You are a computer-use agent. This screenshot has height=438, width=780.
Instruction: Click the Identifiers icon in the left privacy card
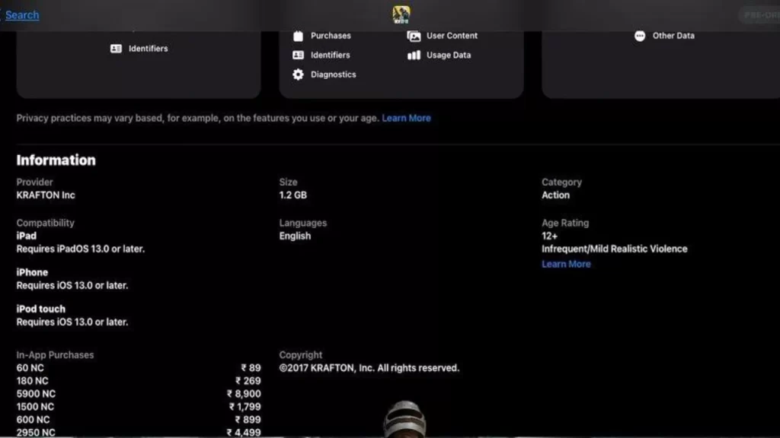coord(116,49)
